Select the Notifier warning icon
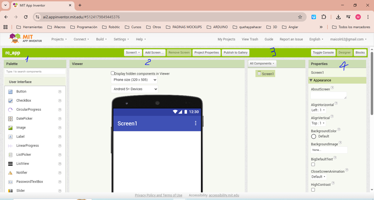The width and height of the screenshot is (374, 200). click(11, 173)
